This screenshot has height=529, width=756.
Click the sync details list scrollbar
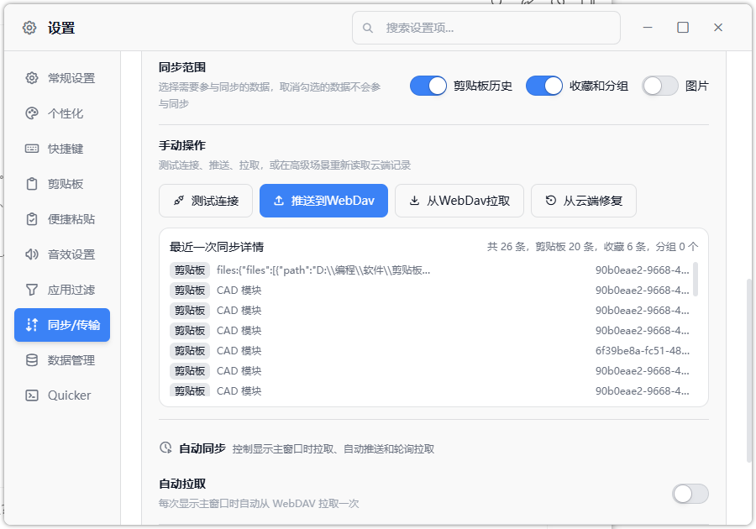pyautogui.click(x=696, y=279)
